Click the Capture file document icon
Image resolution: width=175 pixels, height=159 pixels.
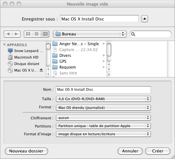[55, 49]
